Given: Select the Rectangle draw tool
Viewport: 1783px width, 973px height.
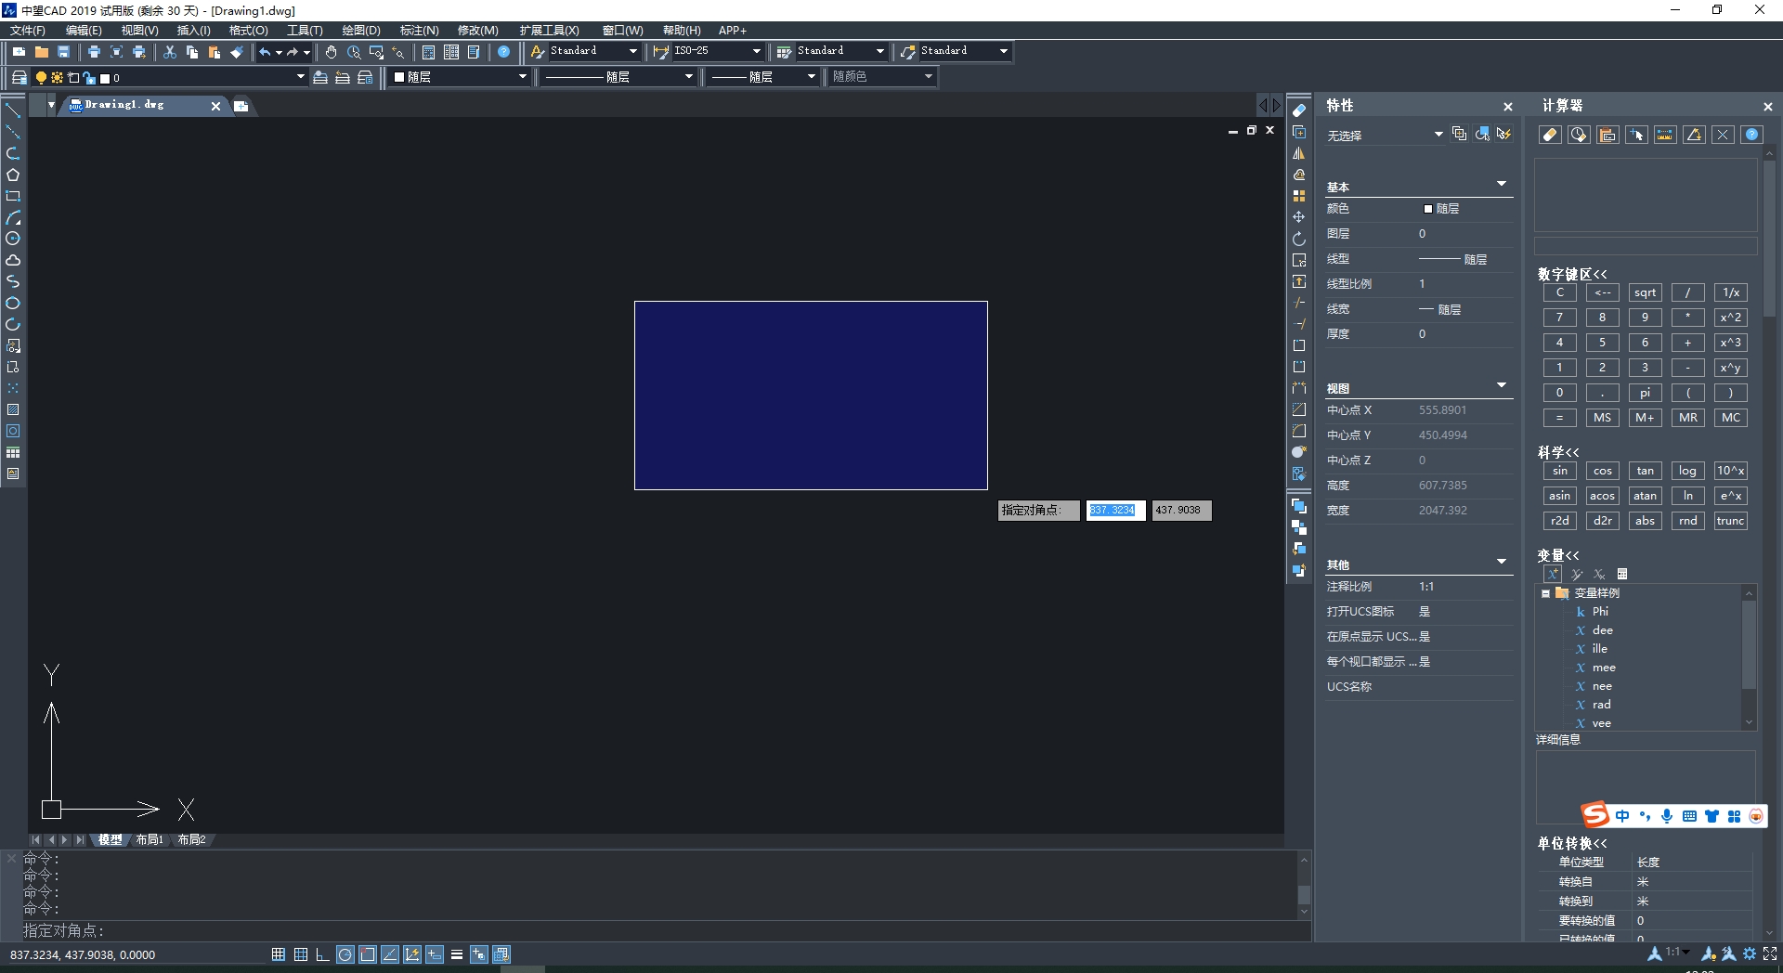Looking at the screenshot, I should [x=13, y=196].
